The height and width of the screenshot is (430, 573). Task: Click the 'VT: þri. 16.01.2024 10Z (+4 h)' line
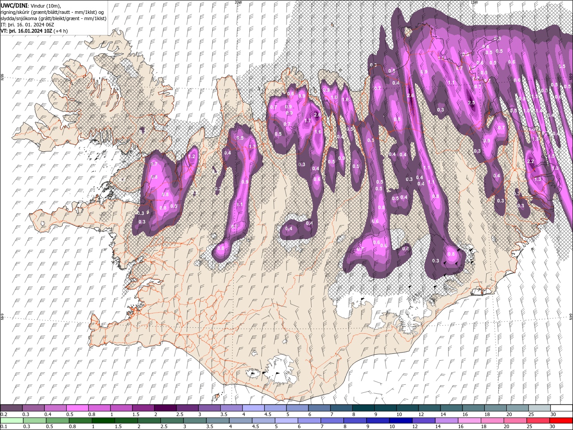click(x=34, y=31)
